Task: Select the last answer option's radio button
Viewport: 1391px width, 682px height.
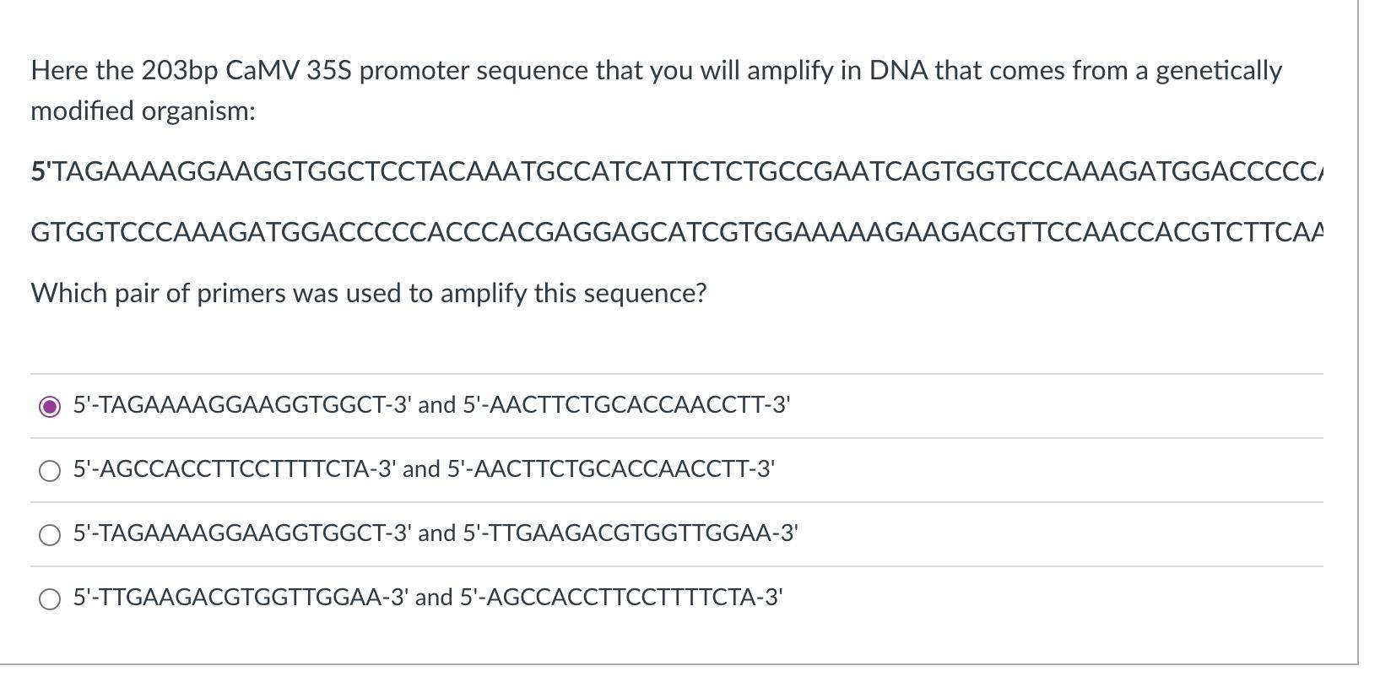Action: 50,599
